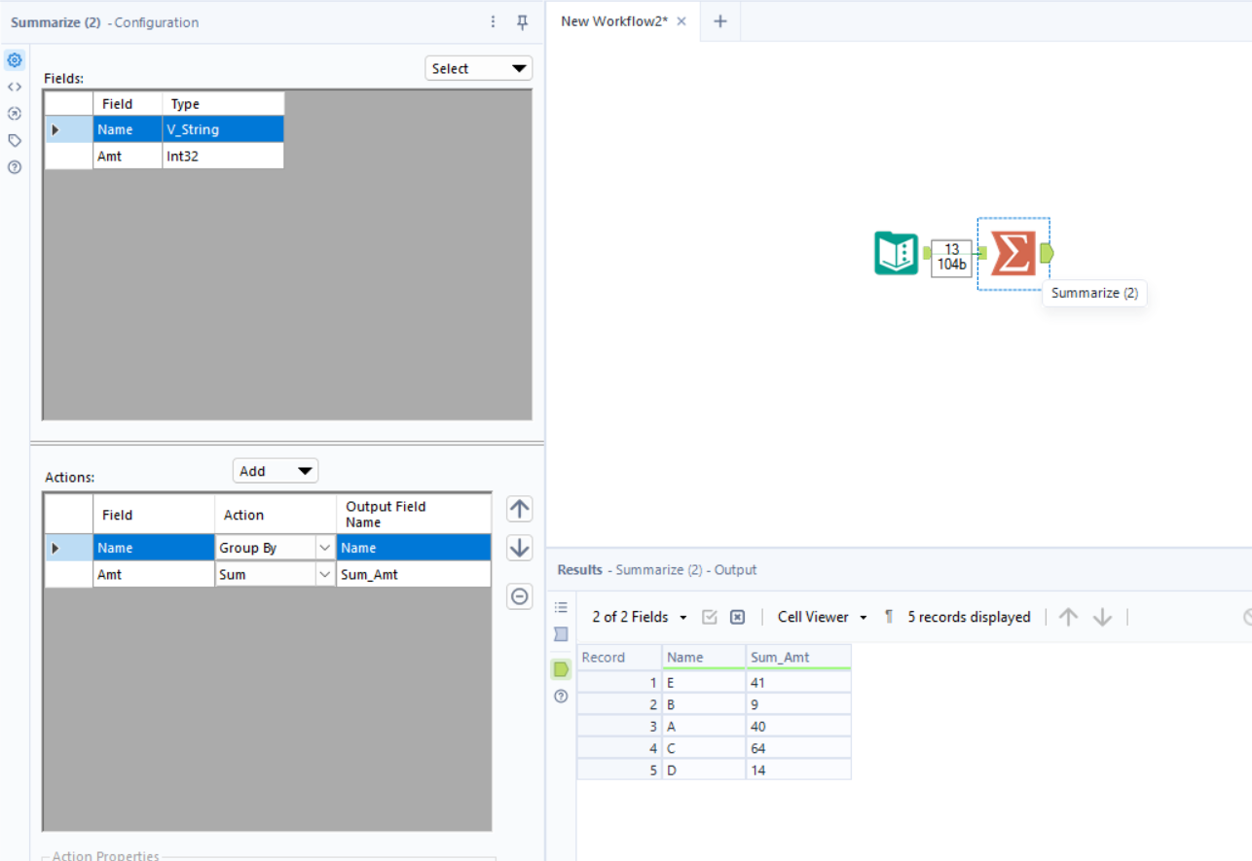Image resolution: width=1252 pixels, height=861 pixels.
Task: Open the Select dropdown above Fields
Action: tap(478, 68)
